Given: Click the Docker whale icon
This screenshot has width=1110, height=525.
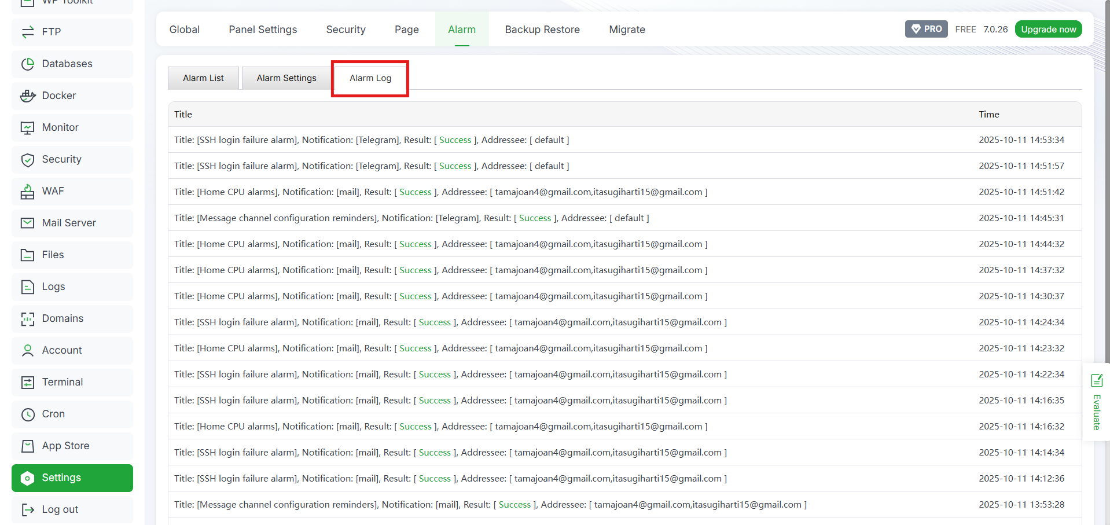Looking at the screenshot, I should (27, 96).
